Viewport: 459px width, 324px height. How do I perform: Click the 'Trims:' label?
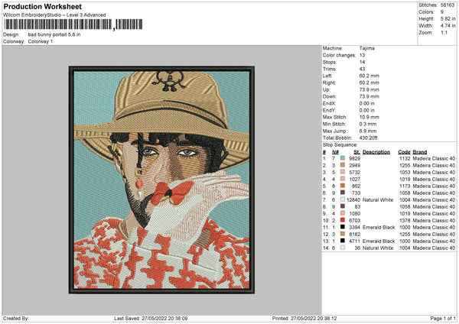[x=330, y=69]
